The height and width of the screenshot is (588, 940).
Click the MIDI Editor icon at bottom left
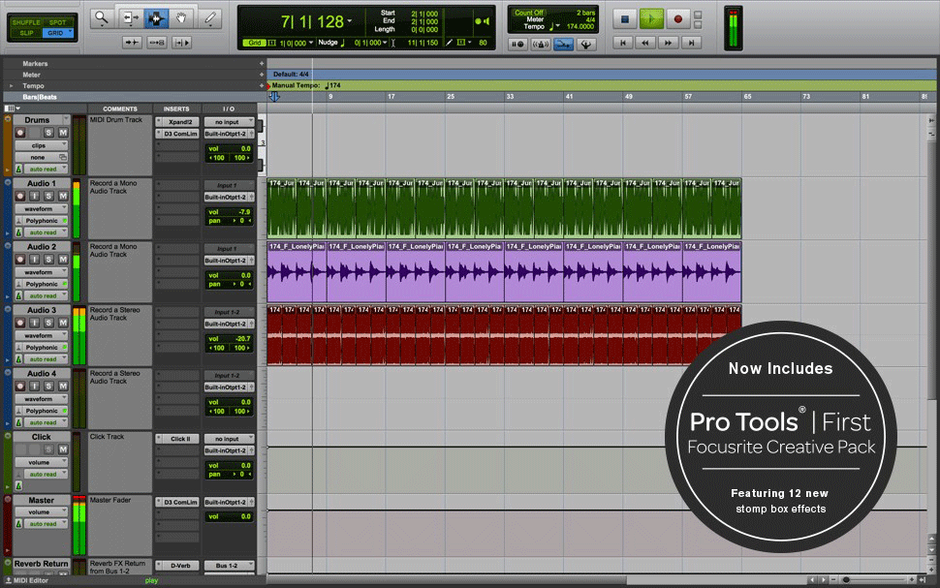click(x=9, y=580)
